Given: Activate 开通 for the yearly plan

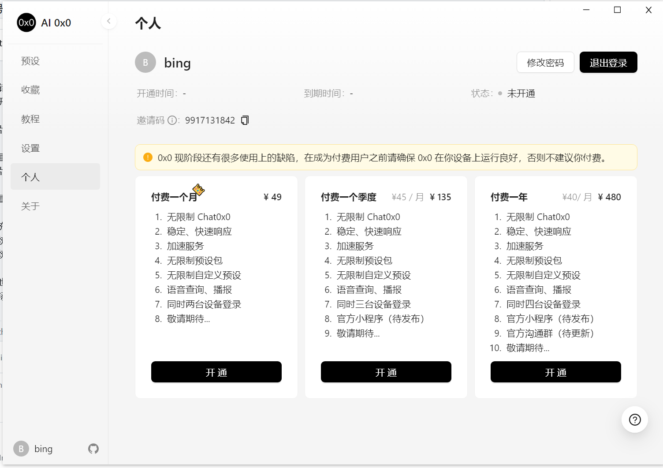Looking at the screenshot, I should pos(555,372).
